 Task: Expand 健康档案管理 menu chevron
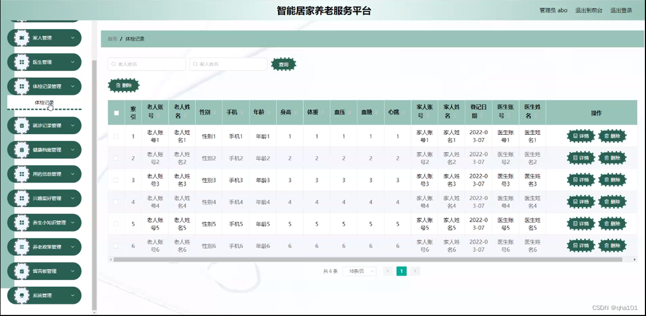click(72, 150)
